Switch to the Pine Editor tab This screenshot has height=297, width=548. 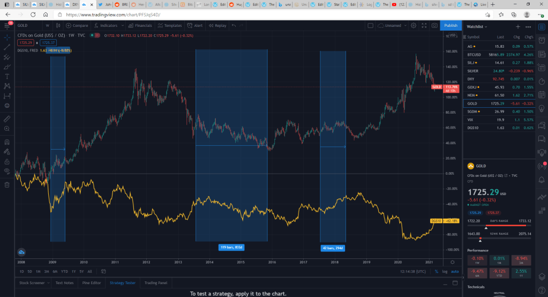(x=92, y=283)
